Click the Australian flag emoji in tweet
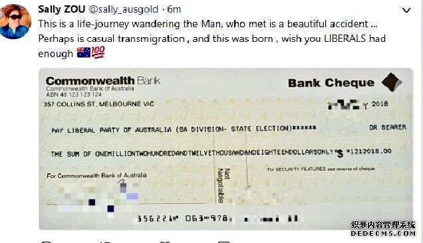 click(84, 52)
